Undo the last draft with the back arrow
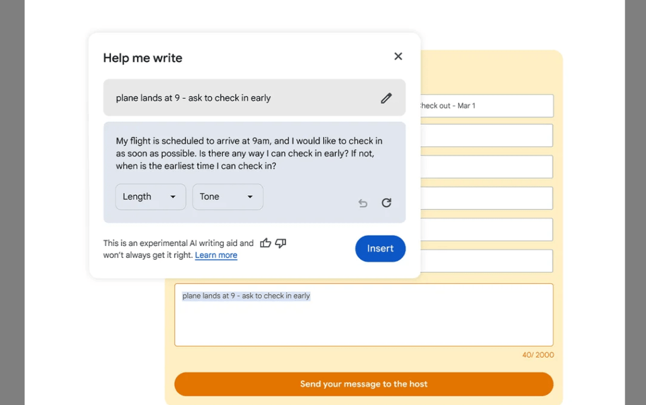The width and height of the screenshot is (646, 405). (x=363, y=203)
